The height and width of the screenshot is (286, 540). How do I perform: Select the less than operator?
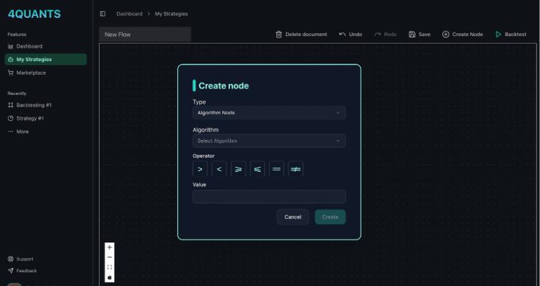[219, 169]
